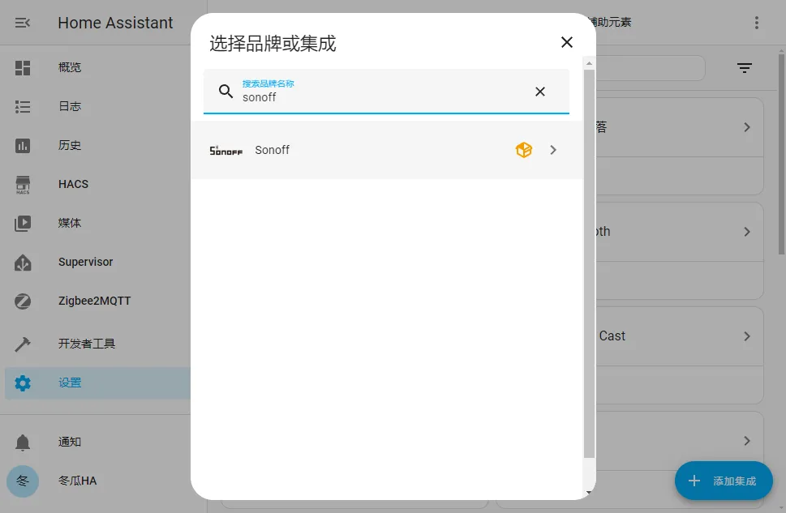Expand the 'oth' integration card chevron

[x=747, y=232]
